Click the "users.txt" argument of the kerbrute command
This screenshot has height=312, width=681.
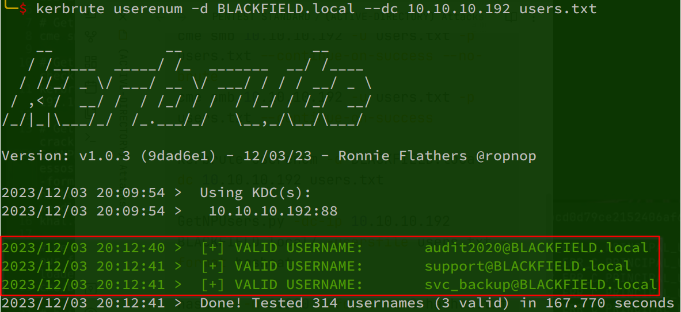558,9
